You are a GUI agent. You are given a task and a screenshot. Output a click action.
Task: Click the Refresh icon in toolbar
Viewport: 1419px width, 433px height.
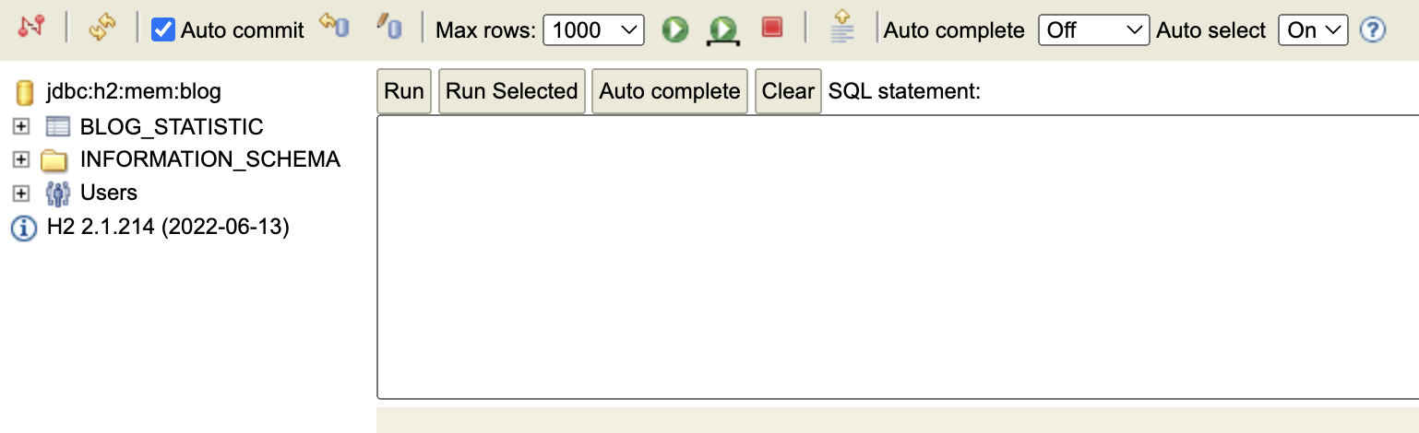tap(102, 29)
